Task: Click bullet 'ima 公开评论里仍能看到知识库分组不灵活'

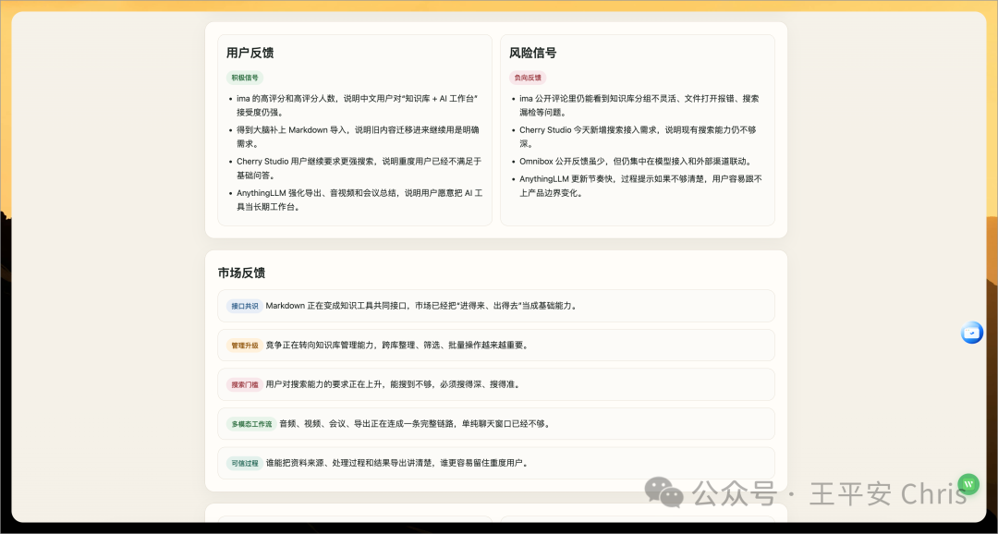Action: coord(639,105)
